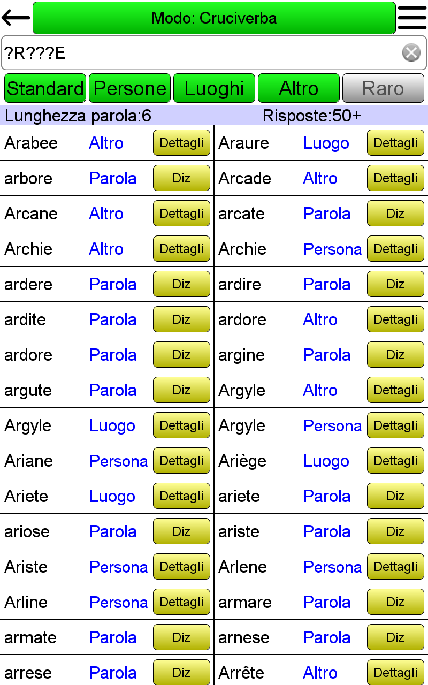Show Dettagli for Araure
Screen dimensions: 428x685
[x=395, y=143]
